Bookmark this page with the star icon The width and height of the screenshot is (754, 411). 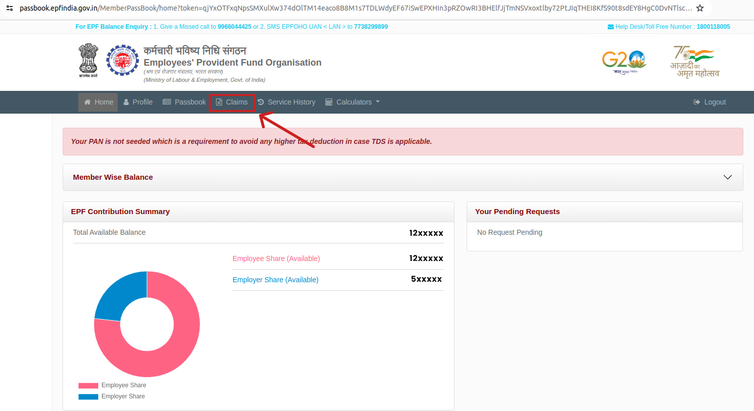point(700,8)
